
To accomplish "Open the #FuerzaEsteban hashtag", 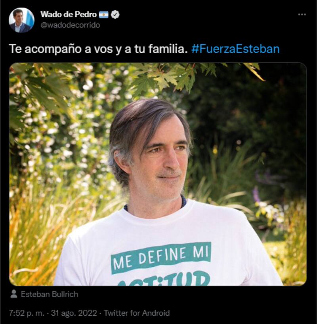I will [x=235, y=49].
